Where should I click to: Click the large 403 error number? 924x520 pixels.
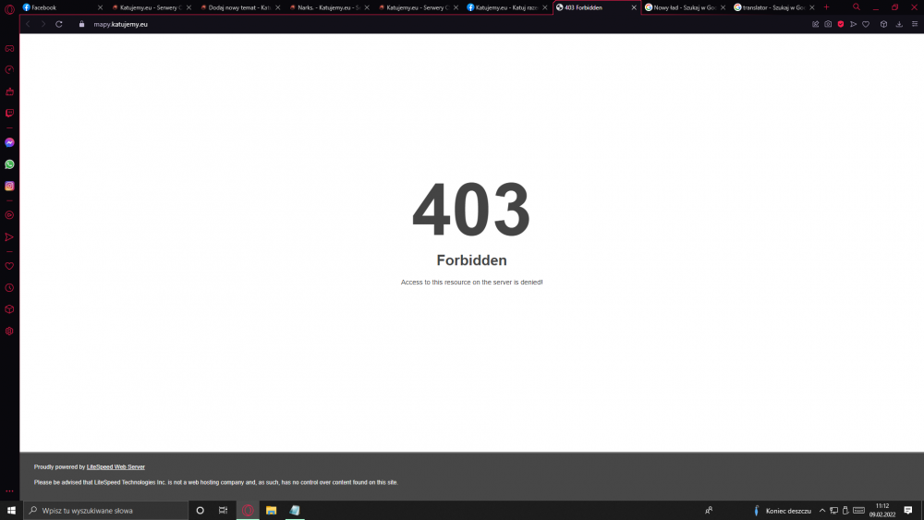[x=471, y=209]
